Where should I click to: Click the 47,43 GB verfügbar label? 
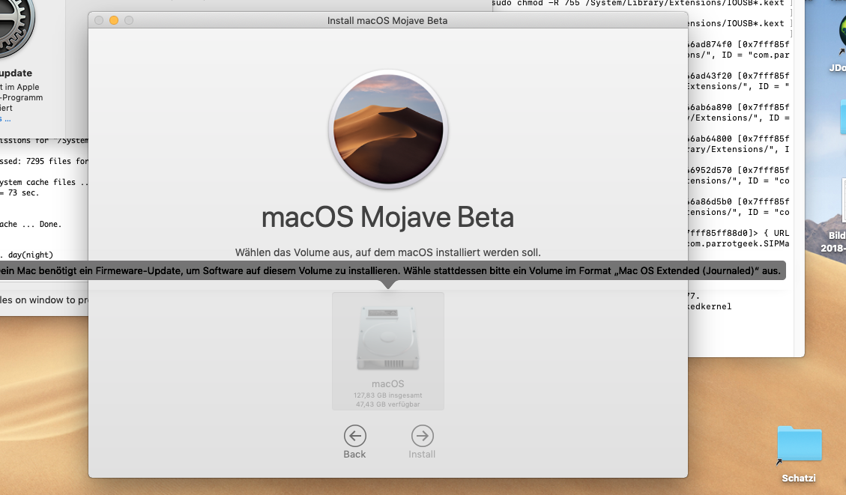point(388,404)
